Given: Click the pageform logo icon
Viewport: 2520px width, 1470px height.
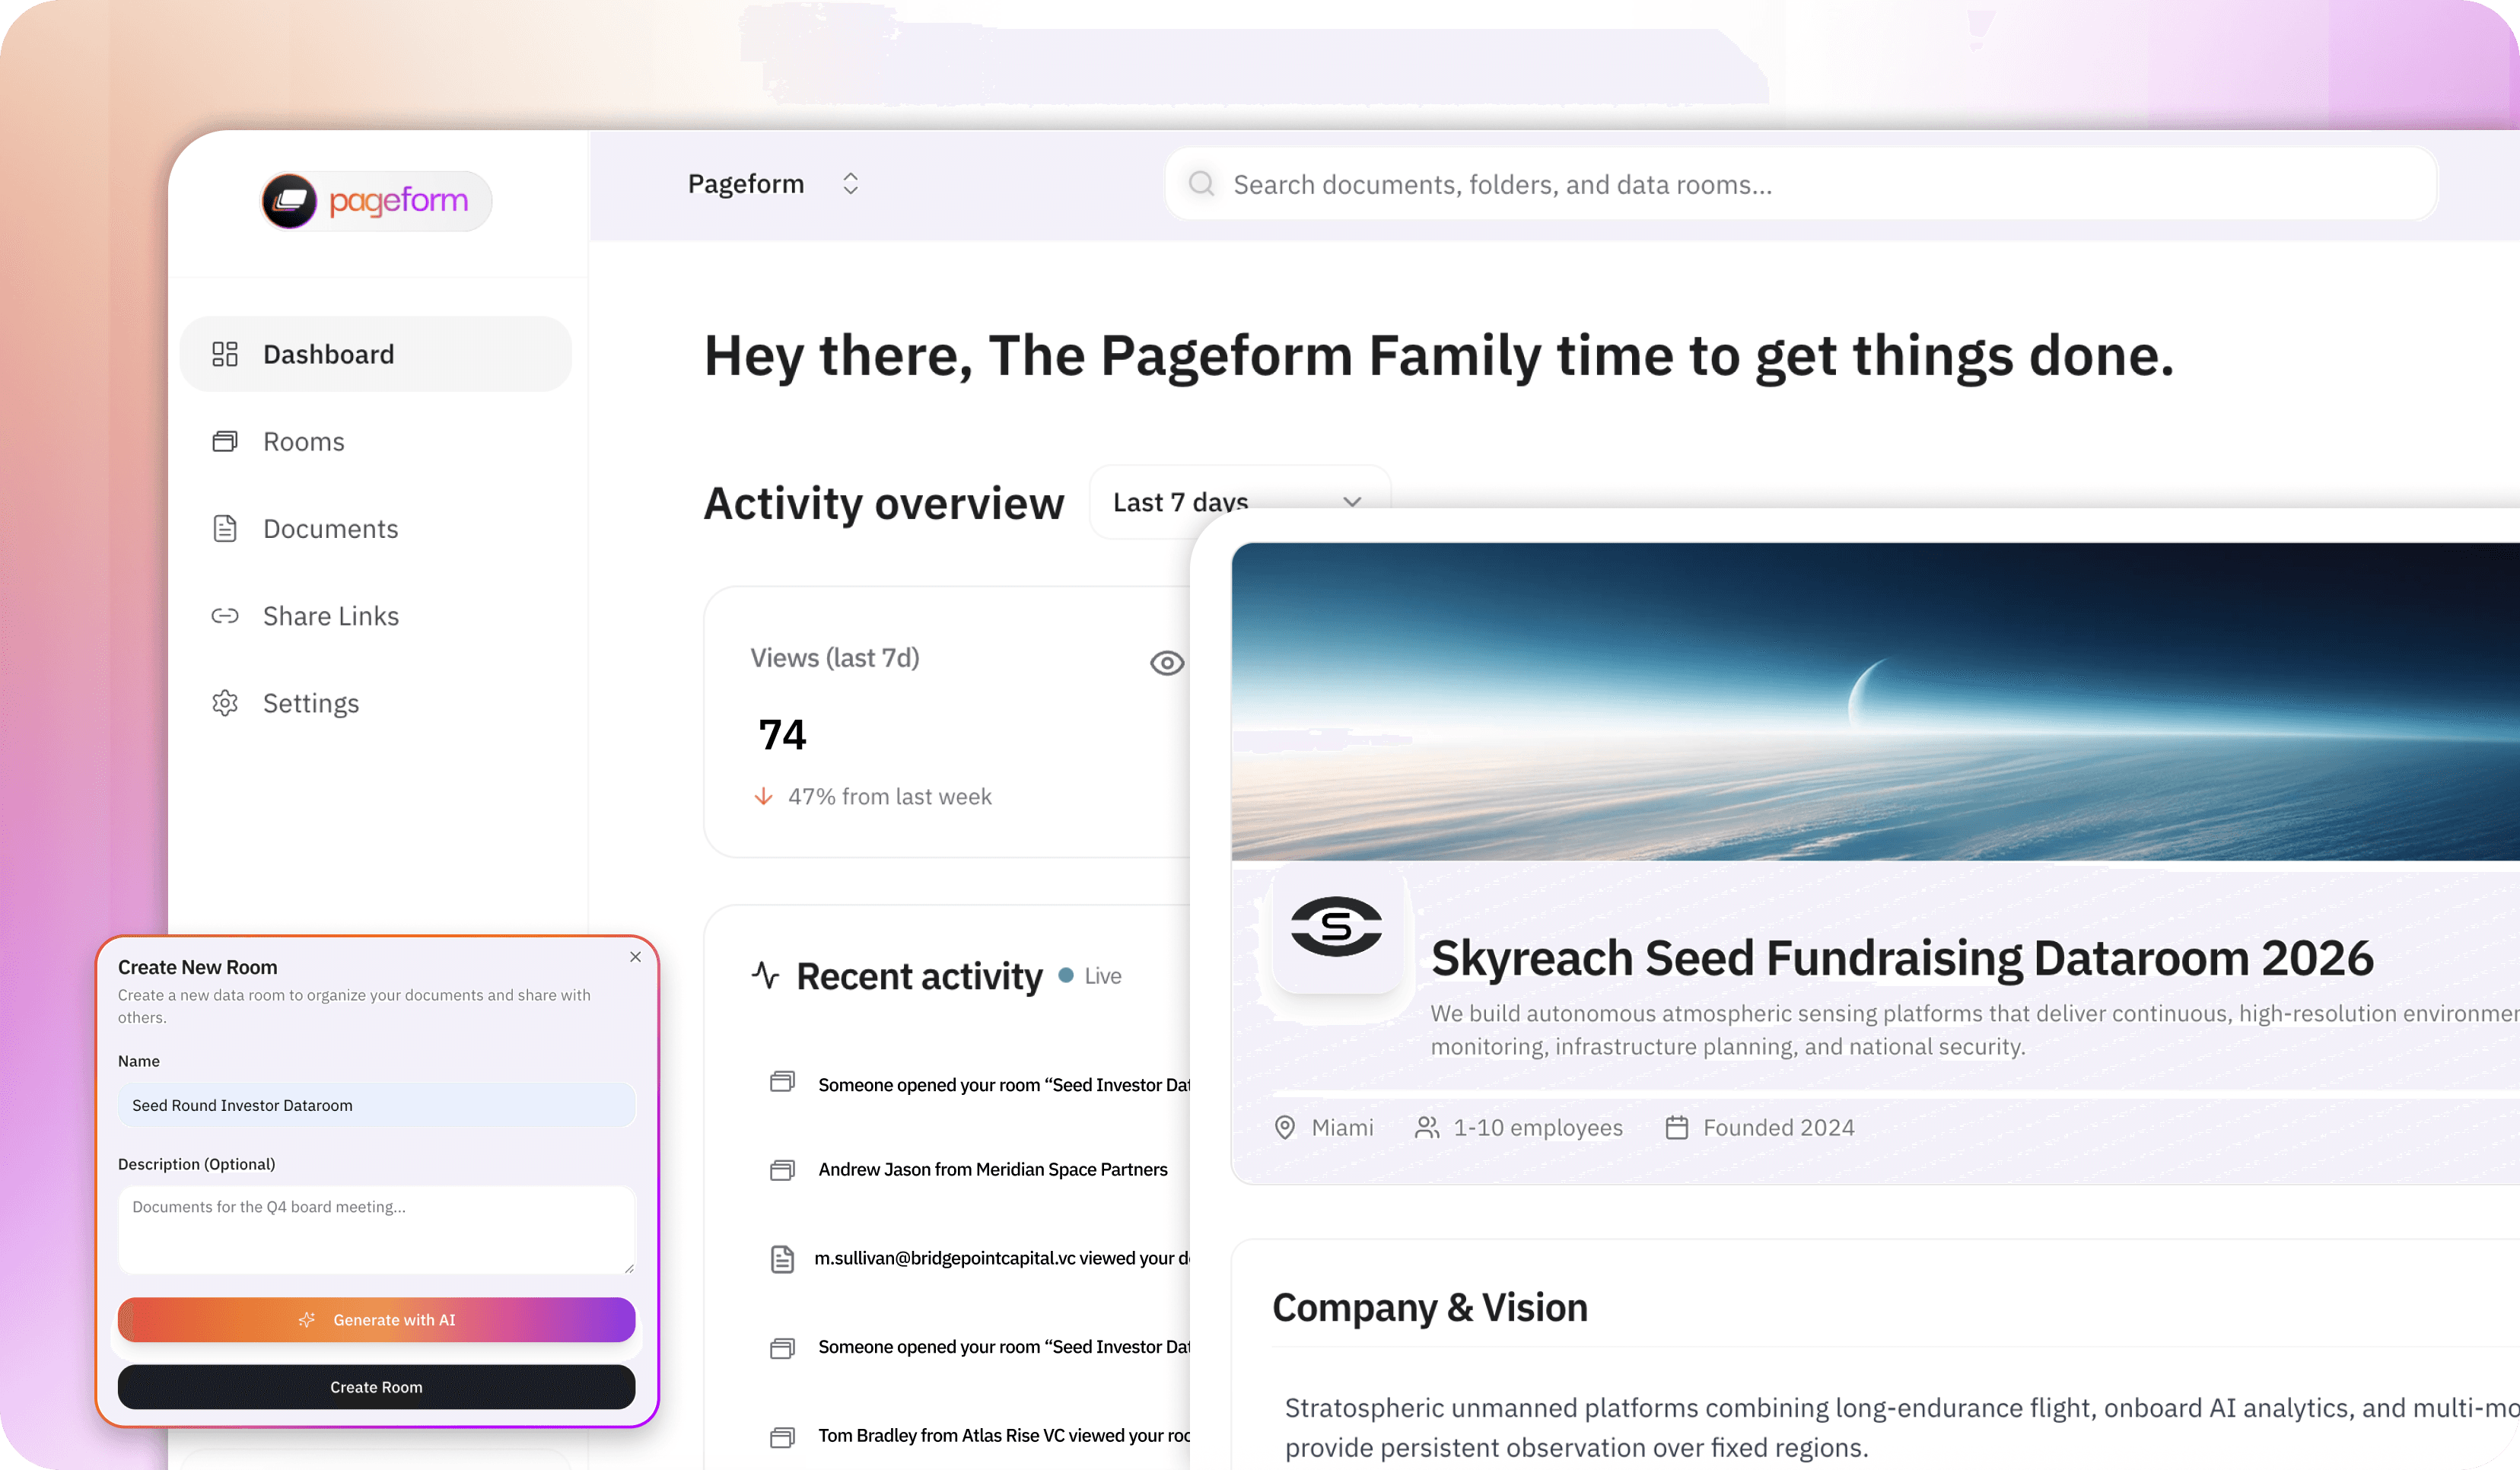Looking at the screenshot, I should point(290,201).
